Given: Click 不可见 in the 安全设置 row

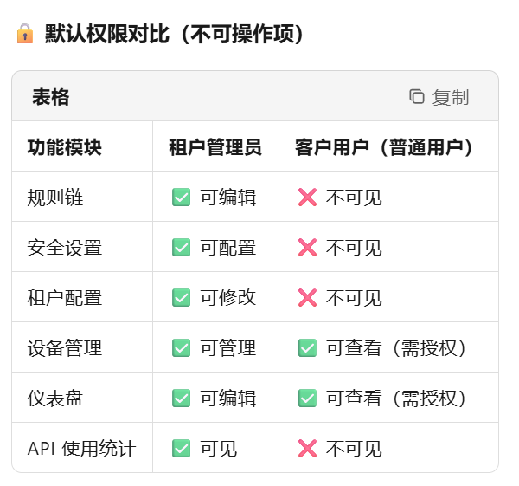Looking at the screenshot, I should (x=354, y=248).
